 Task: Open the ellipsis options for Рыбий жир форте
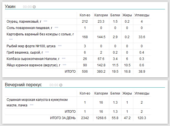click(x=60, y=46)
